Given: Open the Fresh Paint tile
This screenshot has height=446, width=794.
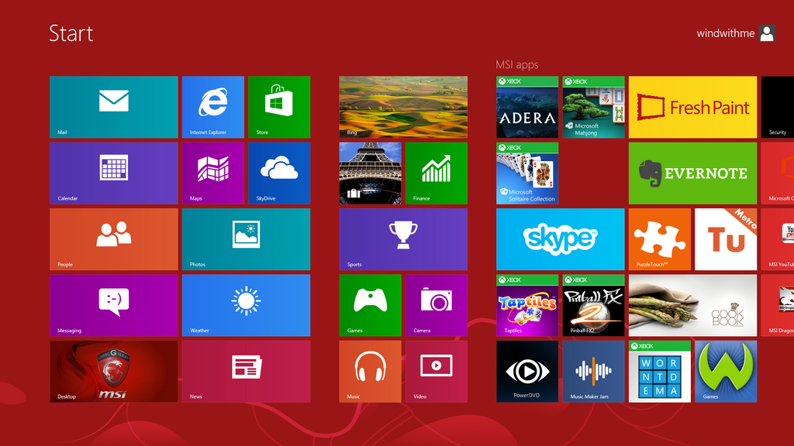Looking at the screenshot, I should (x=692, y=107).
